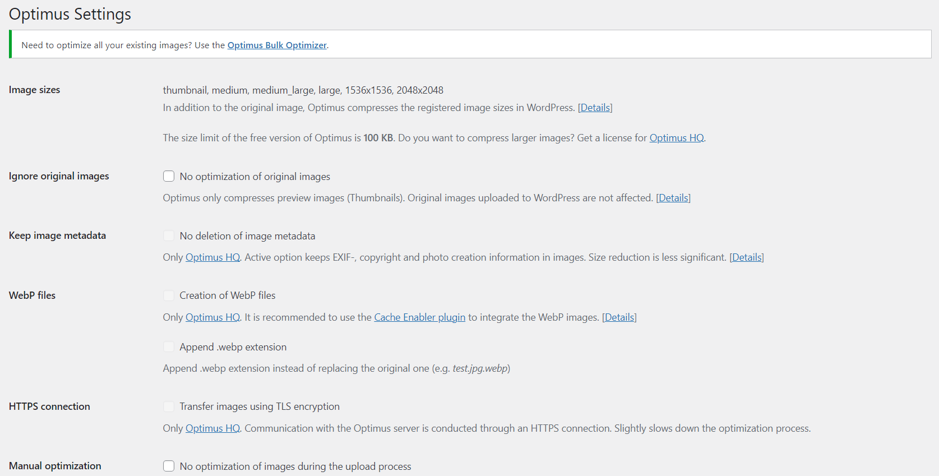The width and height of the screenshot is (939, 476).
Task: Click Optimus HQ link under HTTPS connection
Action: 212,428
